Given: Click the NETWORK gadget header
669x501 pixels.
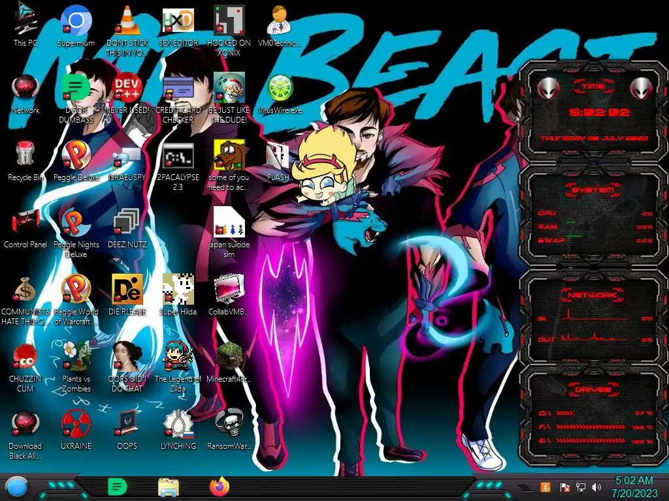Looking at the screenshot, I should [593, 294].
